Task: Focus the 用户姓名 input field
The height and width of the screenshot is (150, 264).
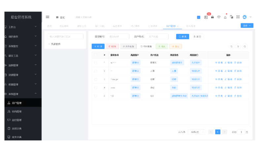Action: click(157, 36)
